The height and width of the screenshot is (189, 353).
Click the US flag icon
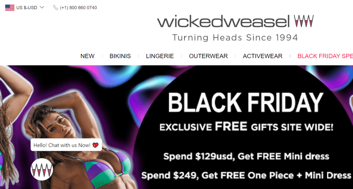[x=10, y=8]
